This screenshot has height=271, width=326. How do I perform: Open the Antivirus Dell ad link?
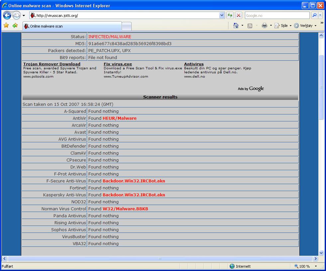[194, 64]
